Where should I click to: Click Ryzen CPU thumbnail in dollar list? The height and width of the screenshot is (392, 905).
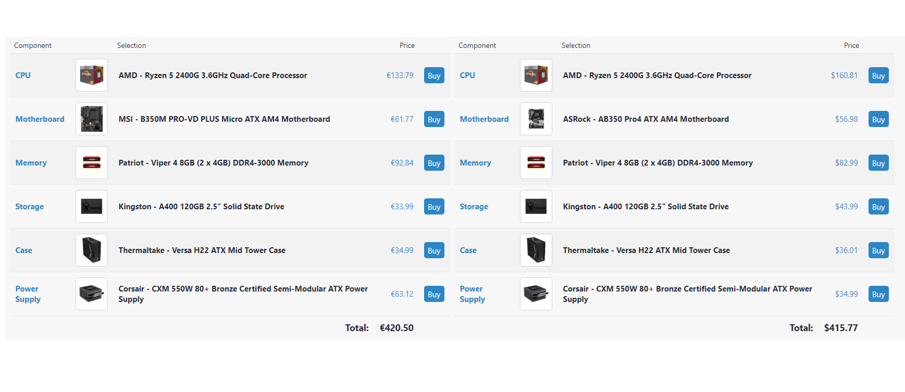pyautogui.click(x=536, y=75)
